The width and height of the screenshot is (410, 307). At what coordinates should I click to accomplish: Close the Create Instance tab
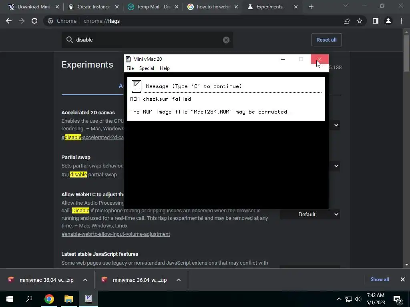coord(117,7)
